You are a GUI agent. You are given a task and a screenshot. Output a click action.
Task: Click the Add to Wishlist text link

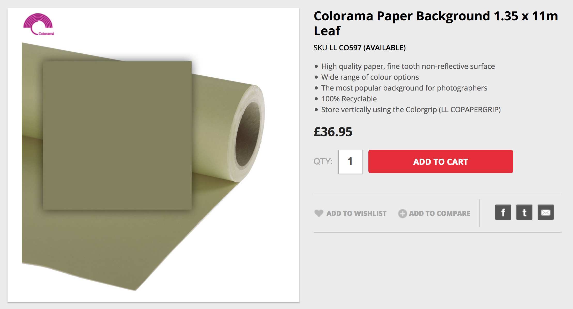[356, 214]
